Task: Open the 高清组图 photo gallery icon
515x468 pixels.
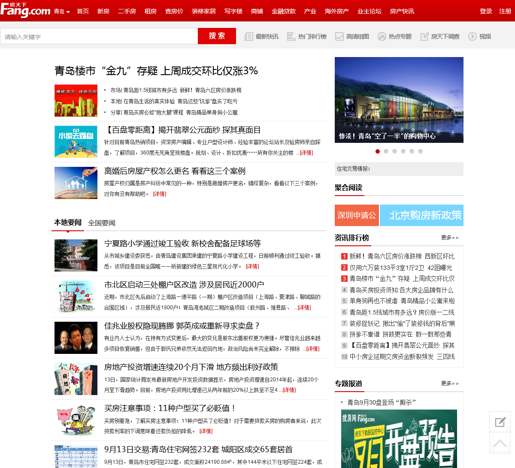Action: click(339, 36)
